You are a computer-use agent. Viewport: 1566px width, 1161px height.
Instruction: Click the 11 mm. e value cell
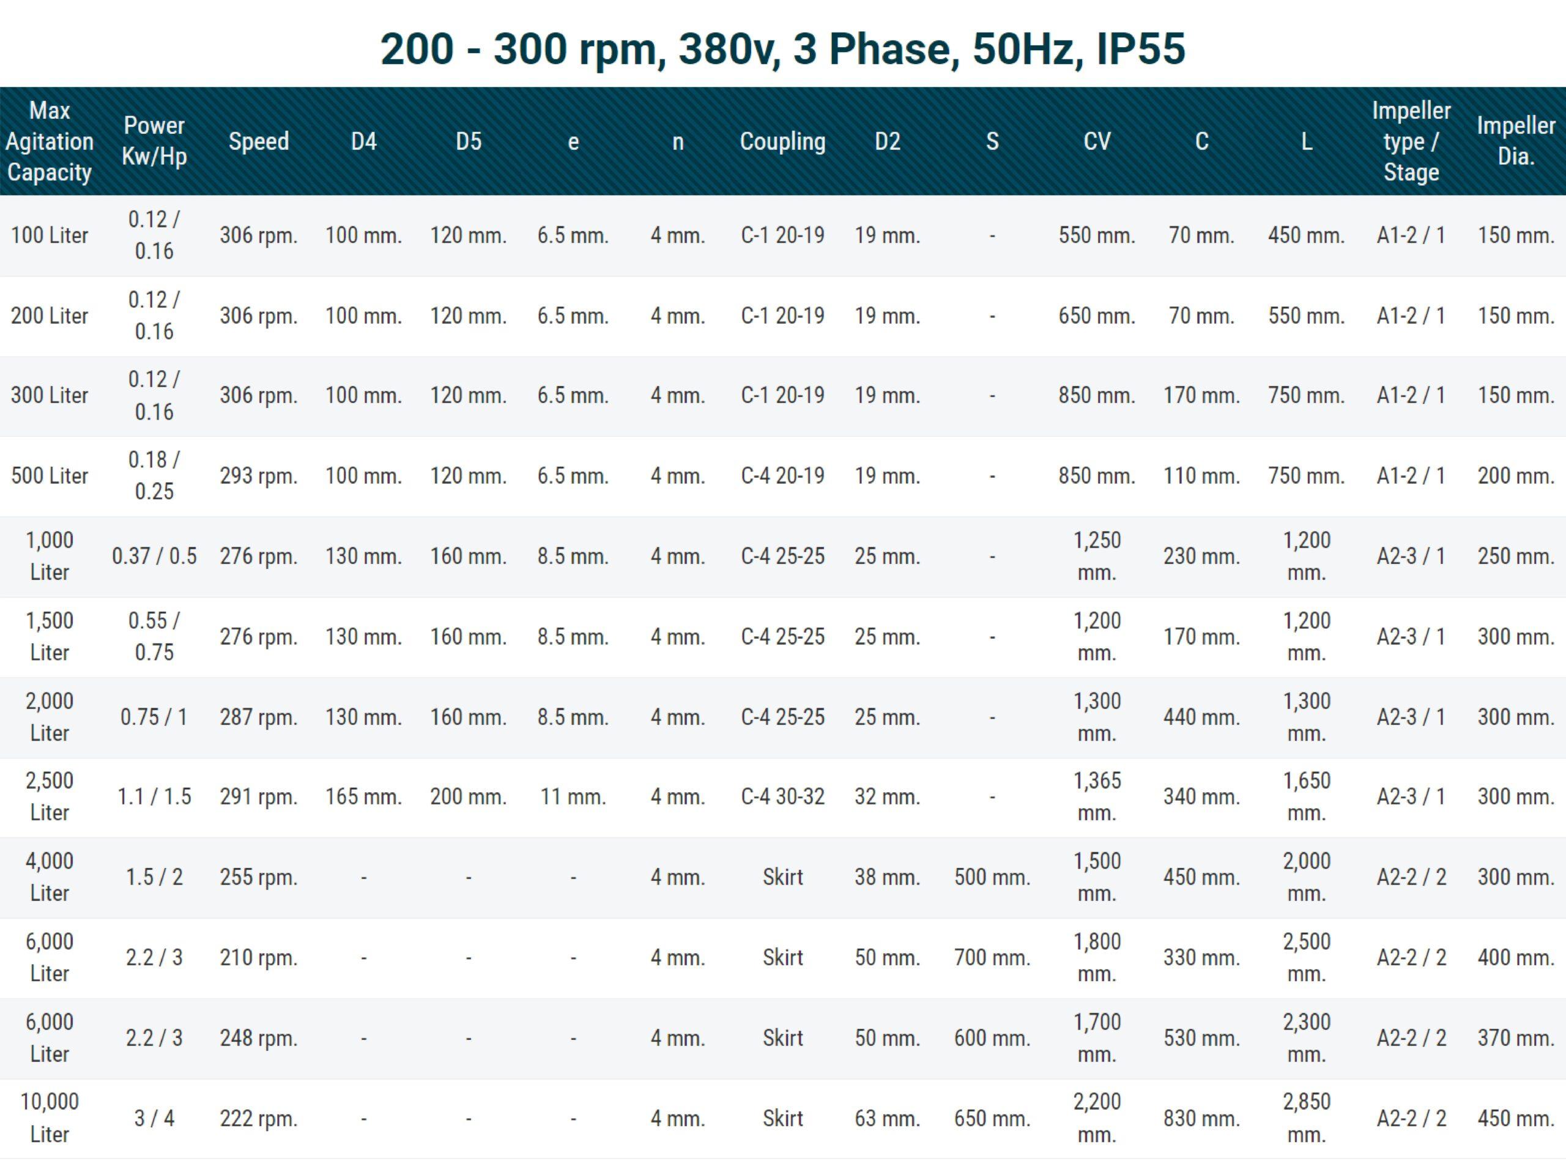(573, 797)
